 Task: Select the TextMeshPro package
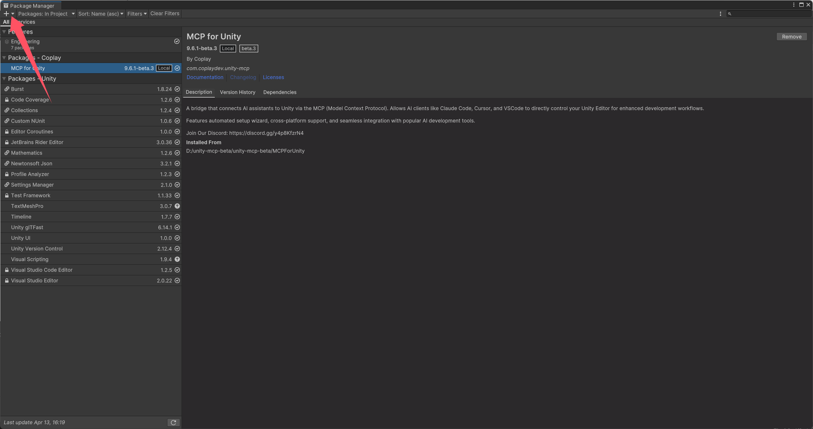pyautogui.click(x=91, y=206)
